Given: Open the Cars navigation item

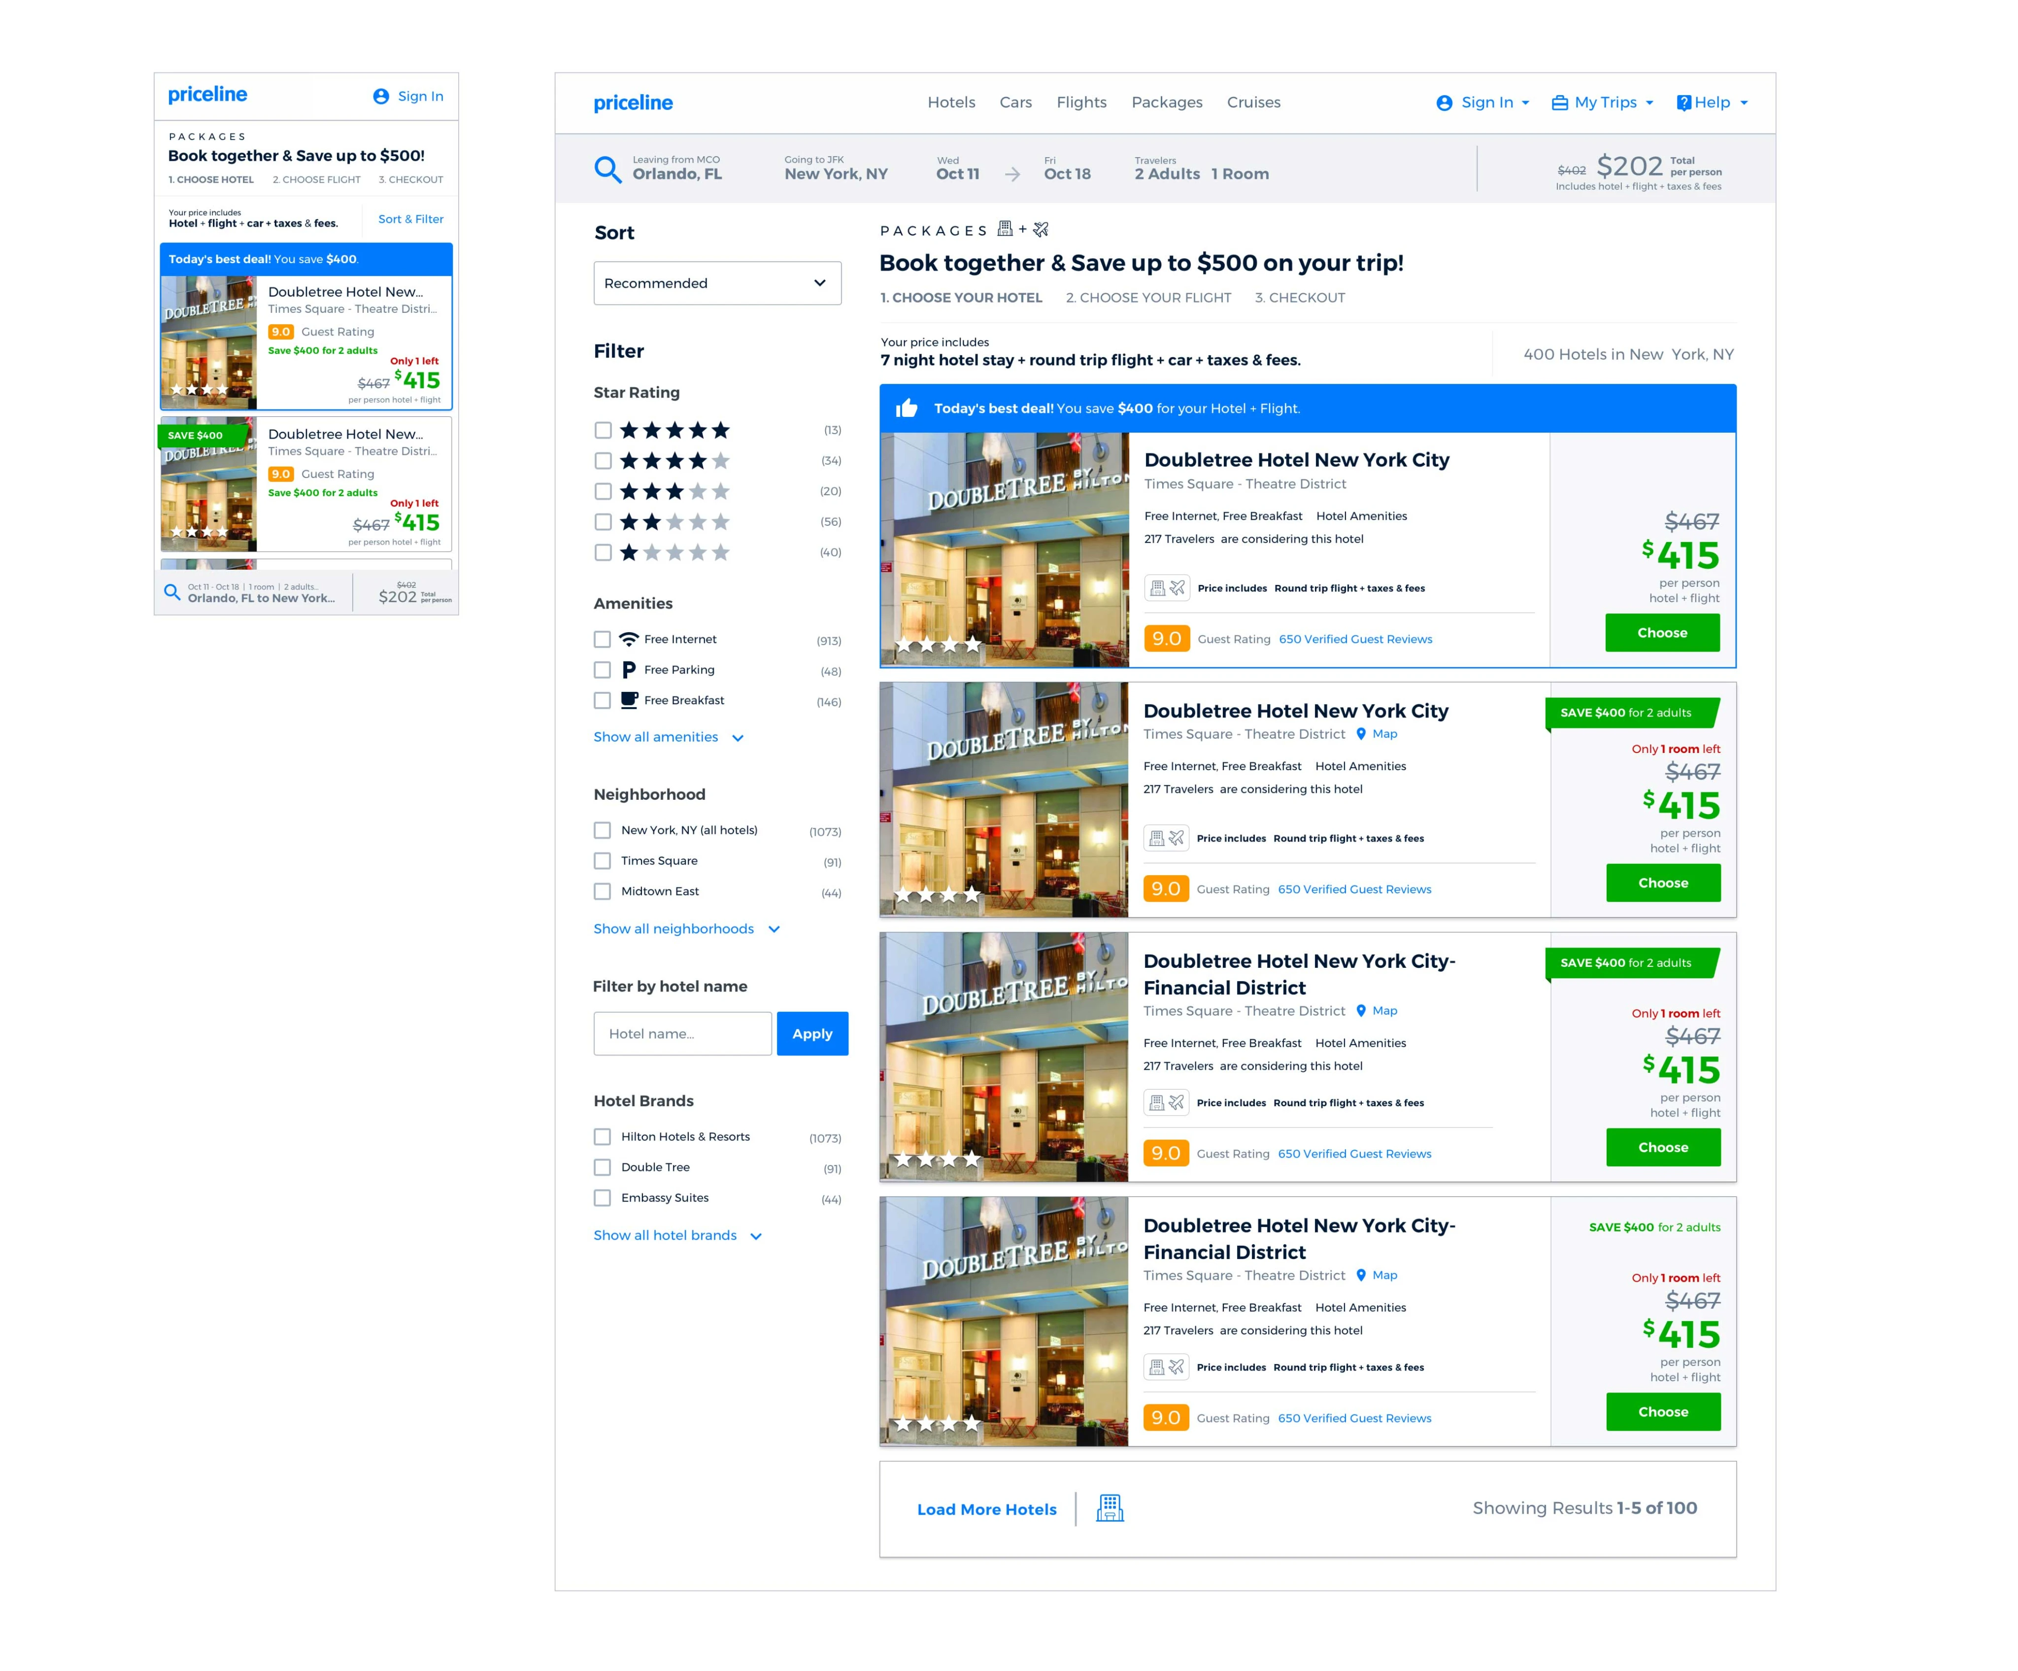Looking at the screenshot, I should coord(1016,103).
